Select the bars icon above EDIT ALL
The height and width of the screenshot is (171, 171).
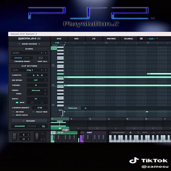(45, 58)
